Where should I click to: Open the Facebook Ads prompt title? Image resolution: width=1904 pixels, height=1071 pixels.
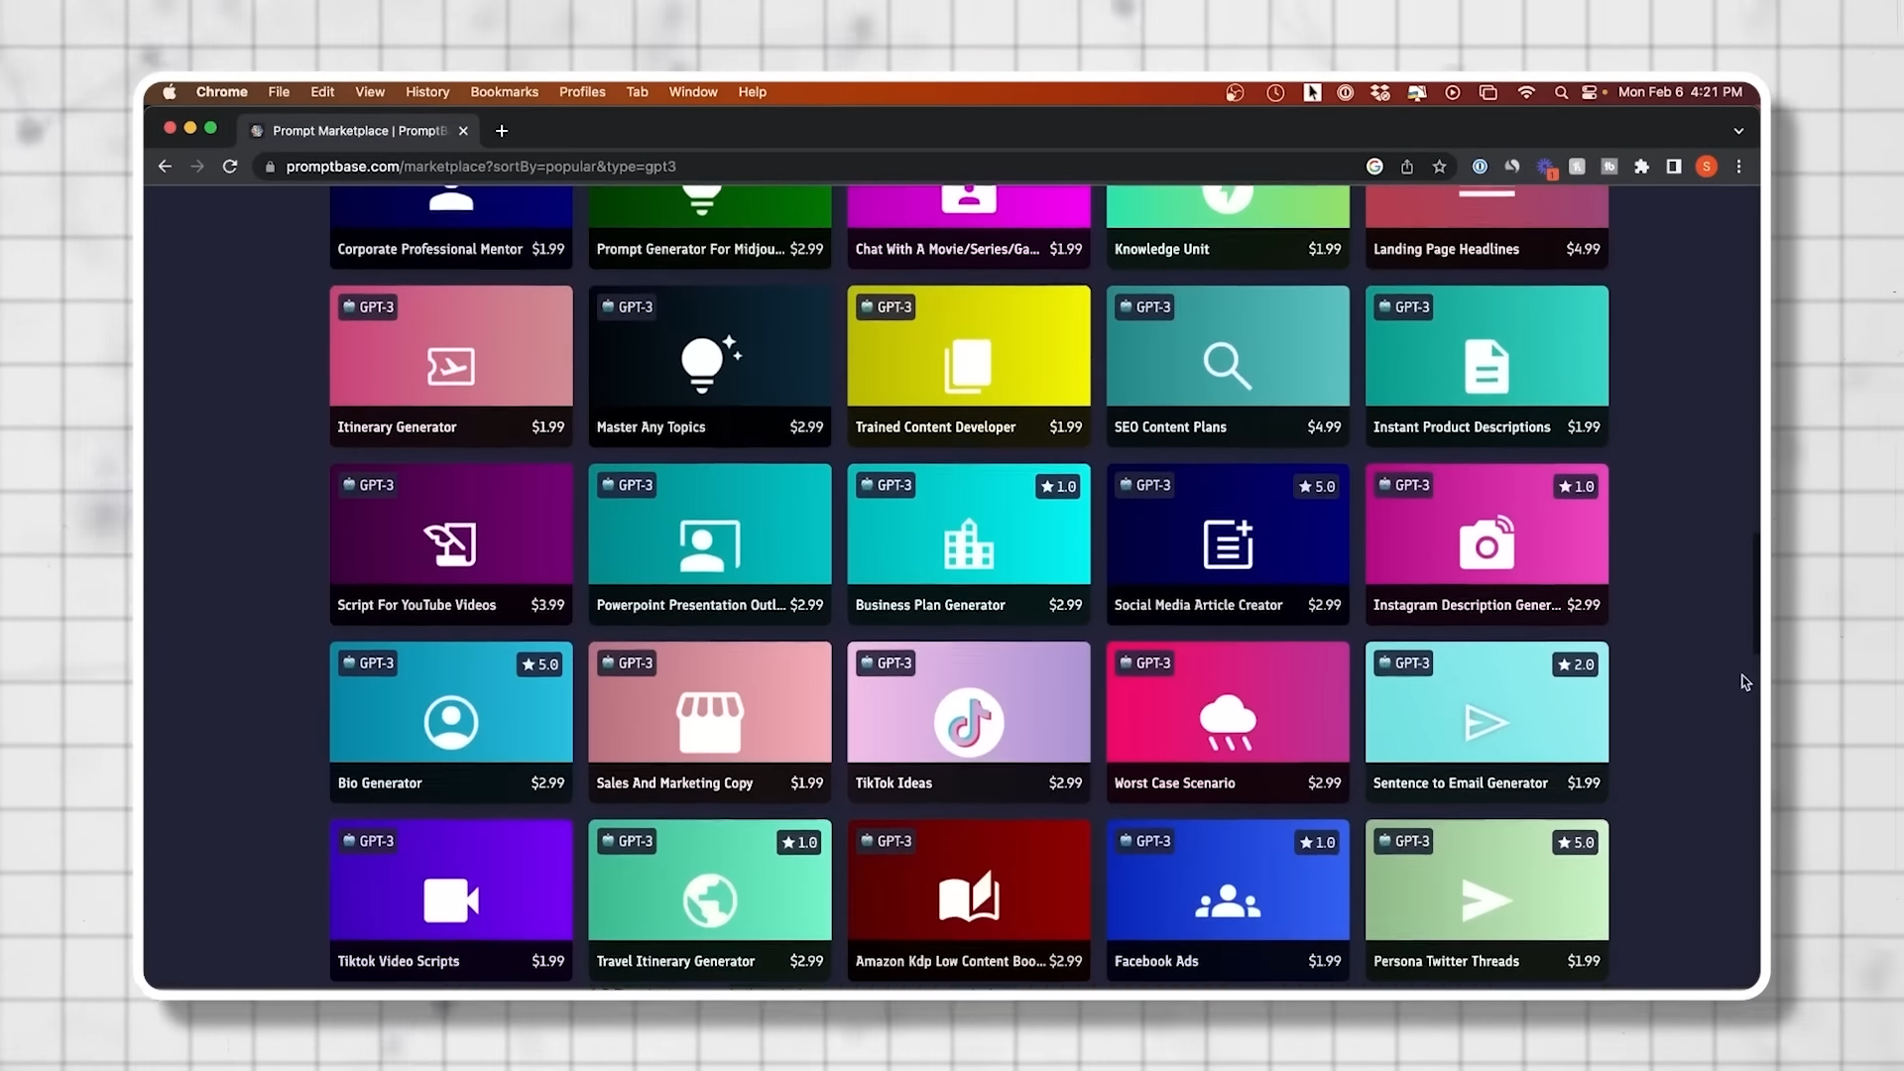1155,961
